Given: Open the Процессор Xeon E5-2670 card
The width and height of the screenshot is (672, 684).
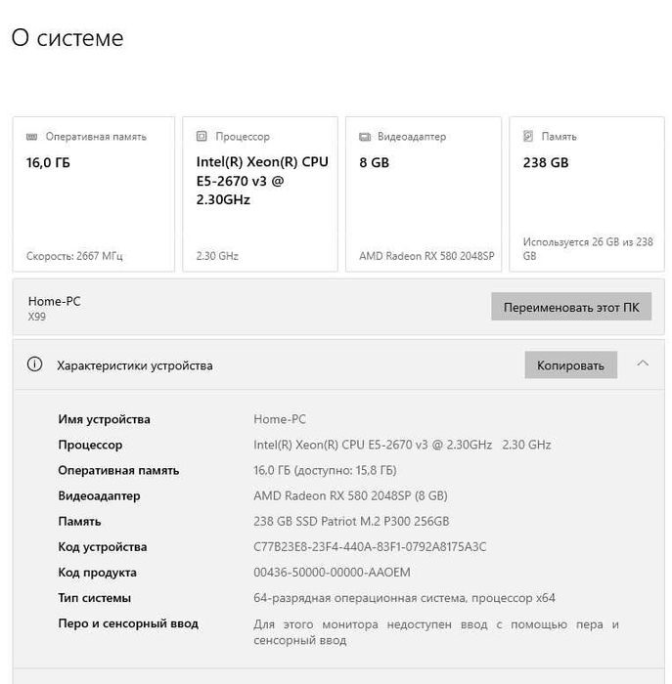Looking at the screenshot, I should [x=260, y=194].
